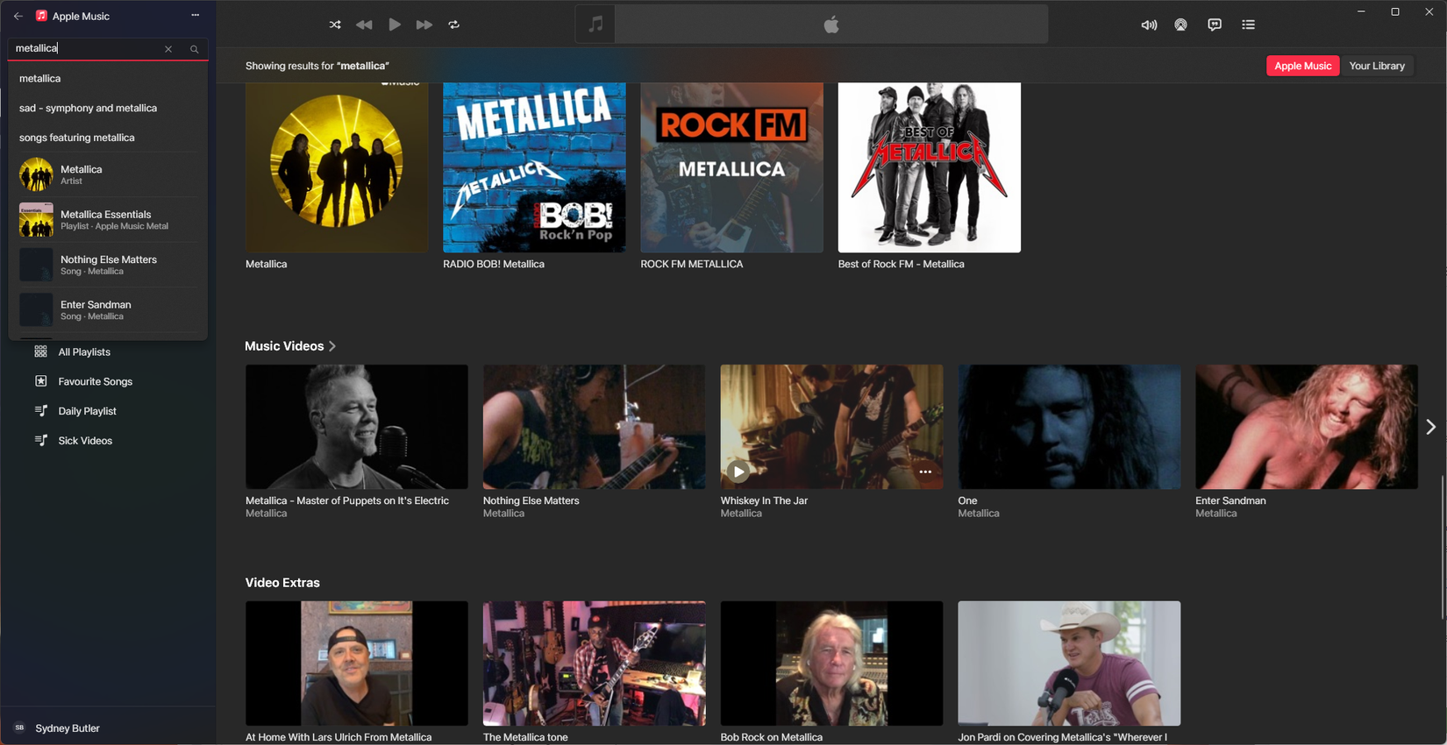
Task: Play the Whiskey In The Jar video
Action: pos(738,472)
